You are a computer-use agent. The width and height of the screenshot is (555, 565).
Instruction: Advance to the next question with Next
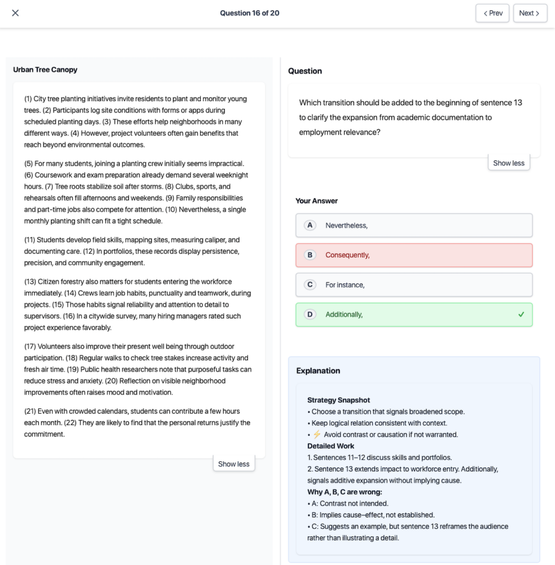(530, 13)
